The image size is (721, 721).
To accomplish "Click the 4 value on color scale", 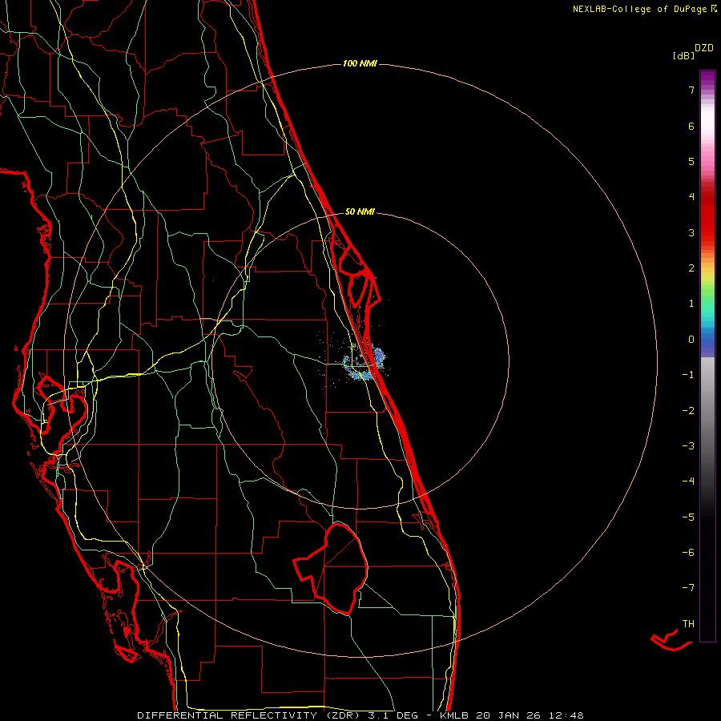I will tap(691, 197).
